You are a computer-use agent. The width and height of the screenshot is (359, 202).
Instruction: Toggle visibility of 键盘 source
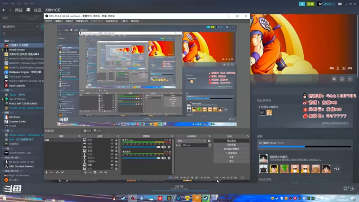coord(112,147)
